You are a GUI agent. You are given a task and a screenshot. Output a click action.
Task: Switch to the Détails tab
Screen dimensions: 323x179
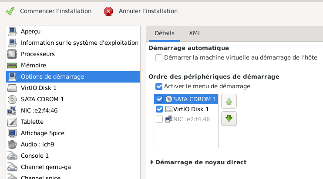coord(165,33)
